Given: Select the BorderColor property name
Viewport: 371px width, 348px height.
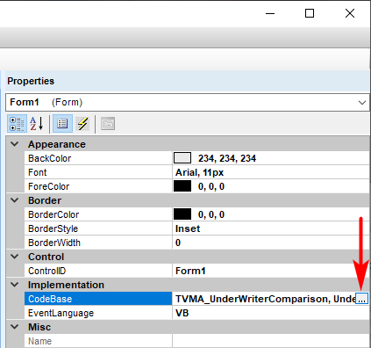Looking at the screenshot, I should tap(54, 214).
